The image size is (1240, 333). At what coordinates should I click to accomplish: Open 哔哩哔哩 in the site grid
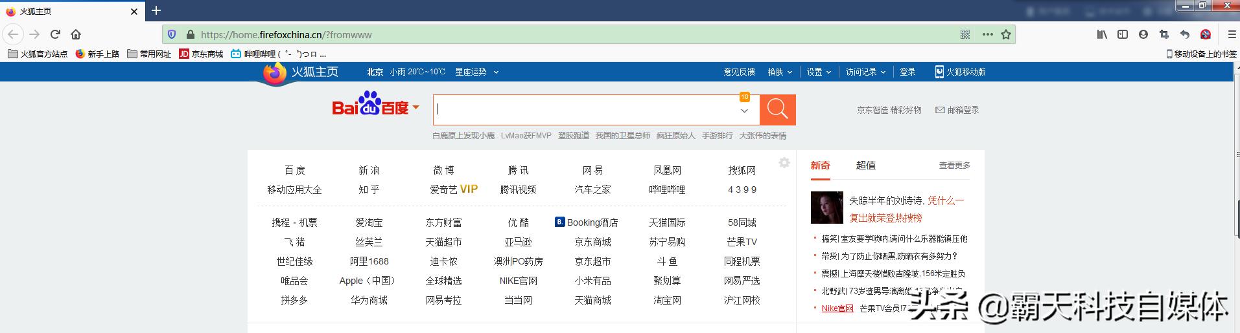point(667,189)
